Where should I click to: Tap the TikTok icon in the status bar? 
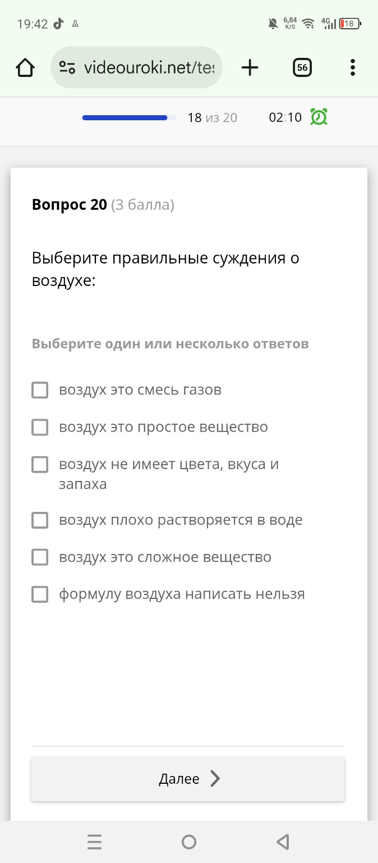(x=59, y=24)
